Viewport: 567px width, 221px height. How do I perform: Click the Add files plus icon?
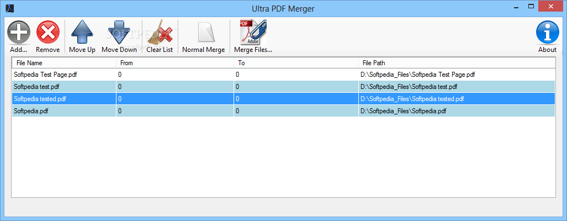[18, 32]
